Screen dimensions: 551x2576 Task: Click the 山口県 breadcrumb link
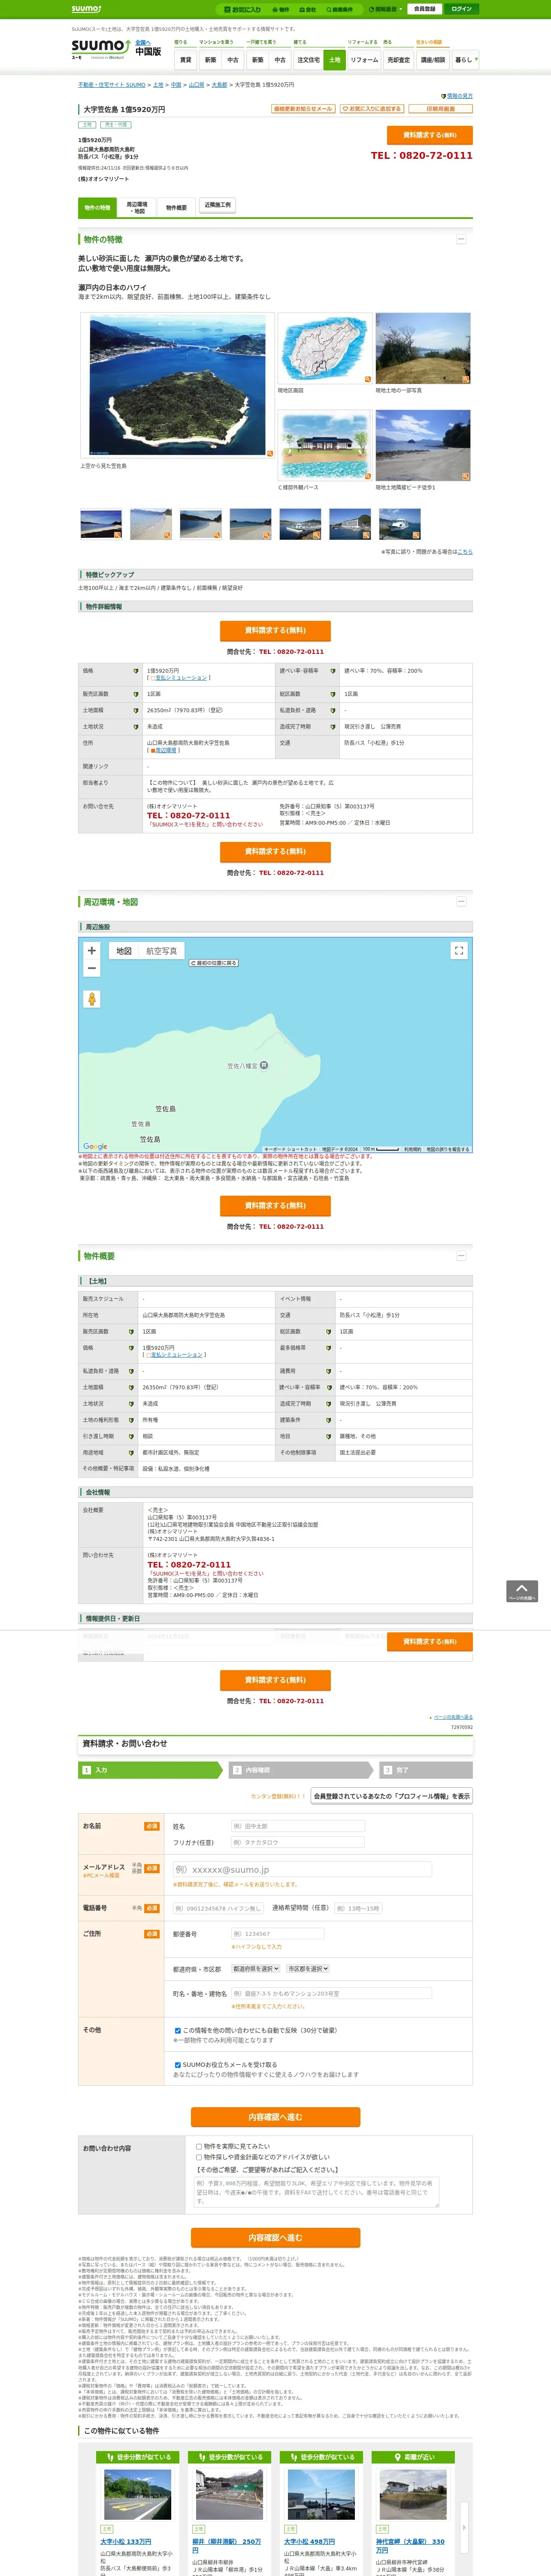[x=196, y=85]
